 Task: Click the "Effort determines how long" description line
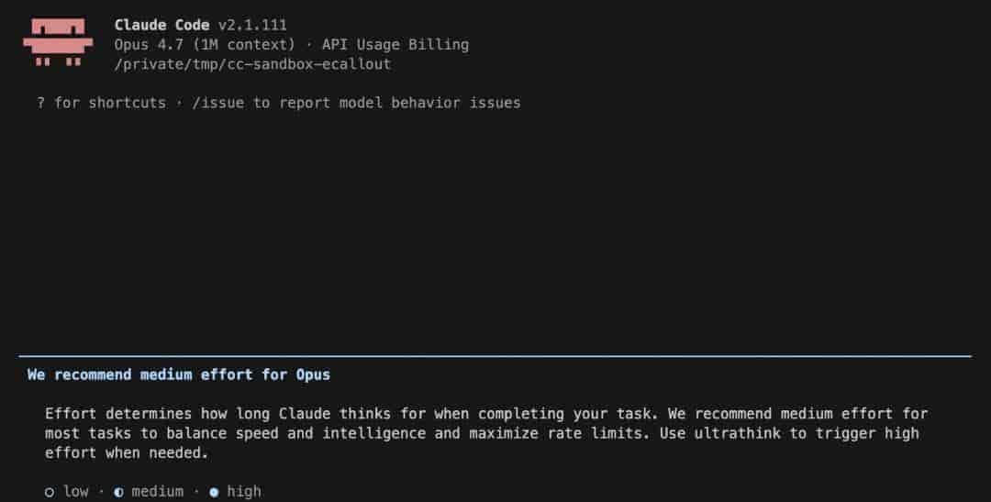(184, 414)
